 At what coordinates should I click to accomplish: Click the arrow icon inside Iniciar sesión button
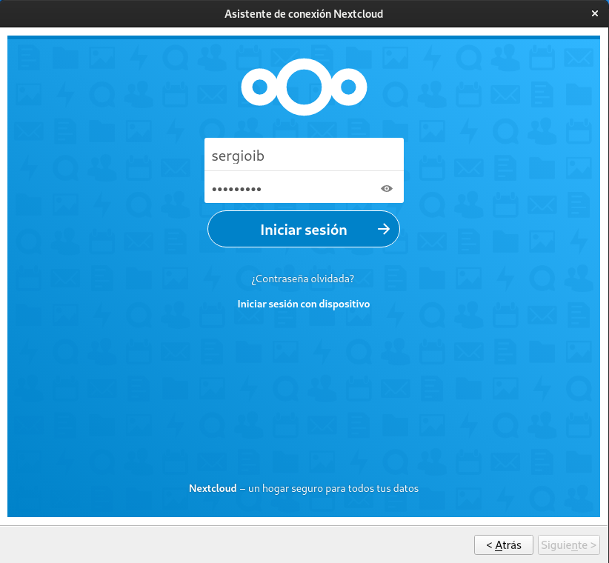(x=383, y=230)
